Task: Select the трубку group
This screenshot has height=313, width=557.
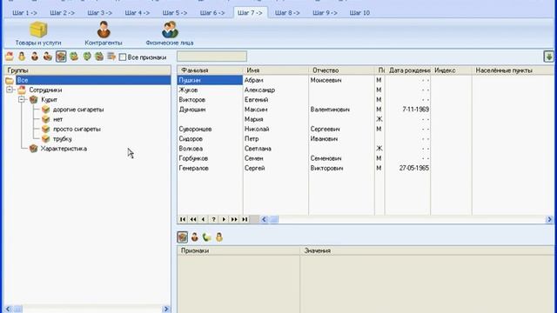Action: pyautogui.click(x=62, y=139)
